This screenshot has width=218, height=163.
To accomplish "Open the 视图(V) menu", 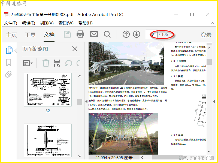I will pyautogui.click(x=47, y=23).
